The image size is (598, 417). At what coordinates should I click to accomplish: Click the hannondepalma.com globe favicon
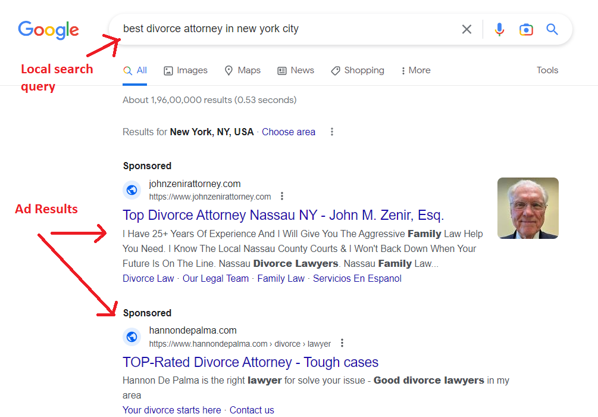coord(132,337)
